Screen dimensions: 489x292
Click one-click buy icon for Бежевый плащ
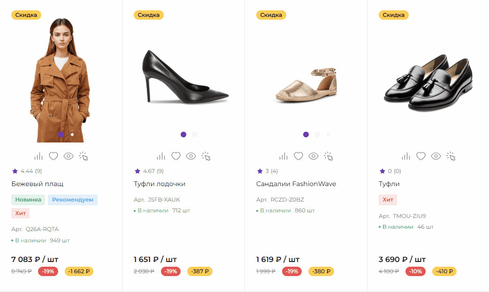84,156
